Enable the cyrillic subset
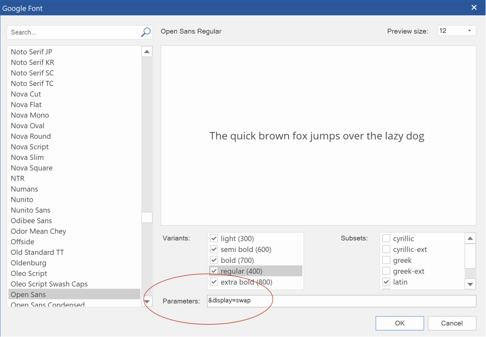 point(386,238)
